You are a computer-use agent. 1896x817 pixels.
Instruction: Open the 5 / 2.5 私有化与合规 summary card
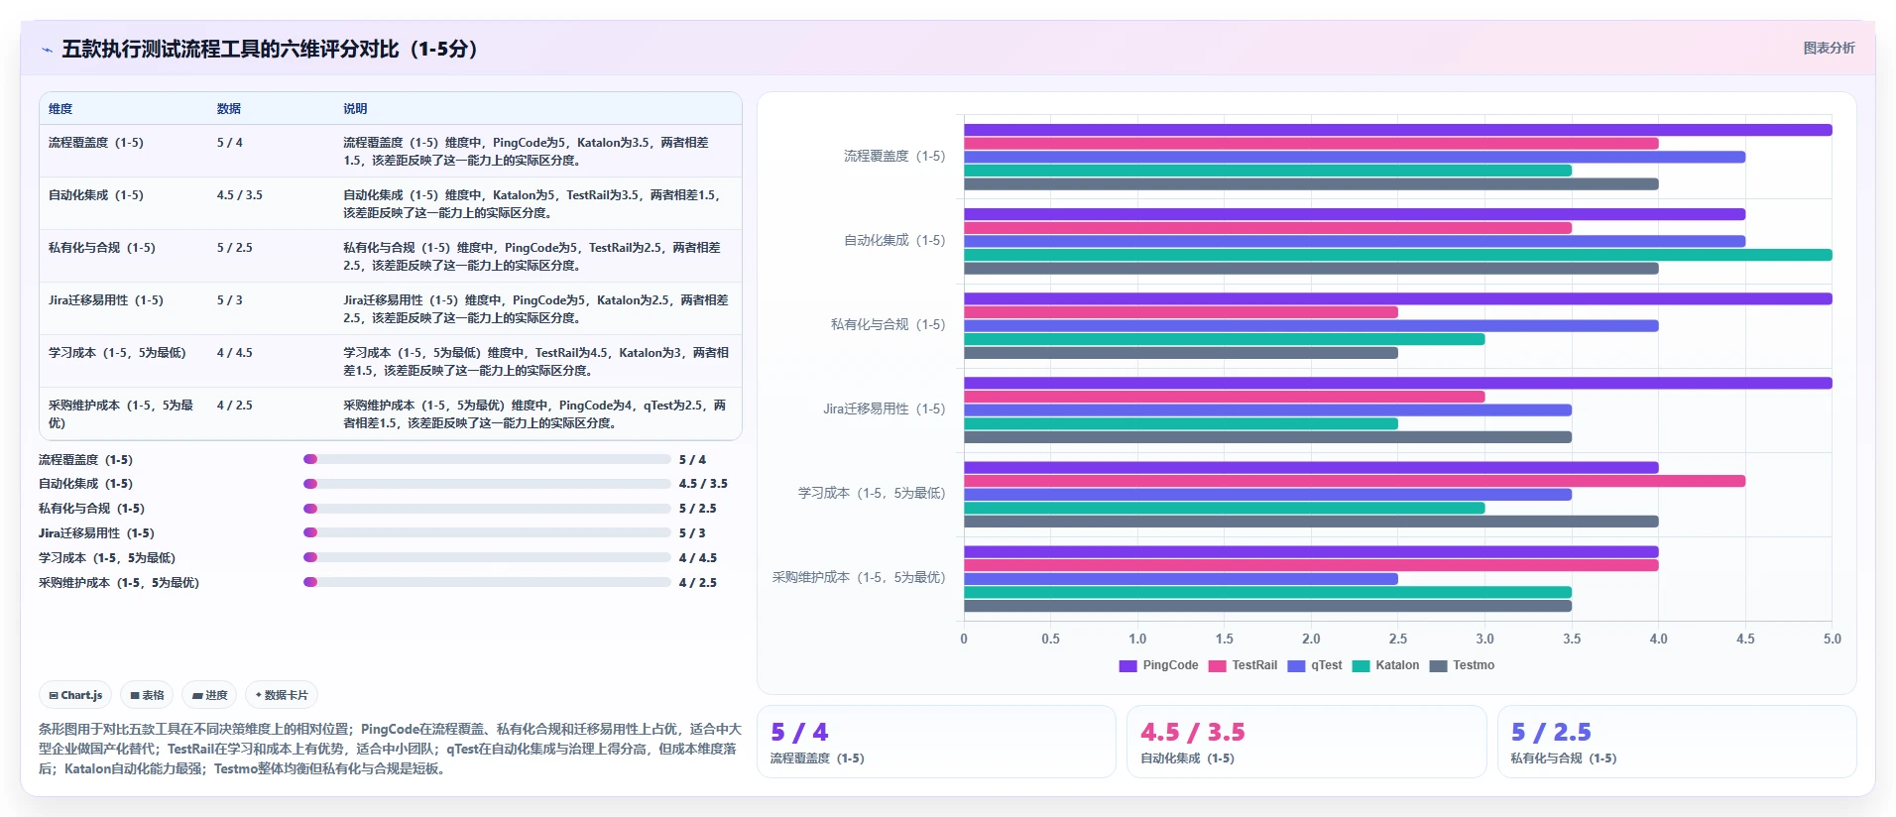1677,742
